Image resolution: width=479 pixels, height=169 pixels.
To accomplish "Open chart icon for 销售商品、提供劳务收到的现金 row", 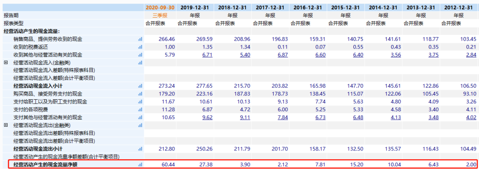I will coord(140,39).
